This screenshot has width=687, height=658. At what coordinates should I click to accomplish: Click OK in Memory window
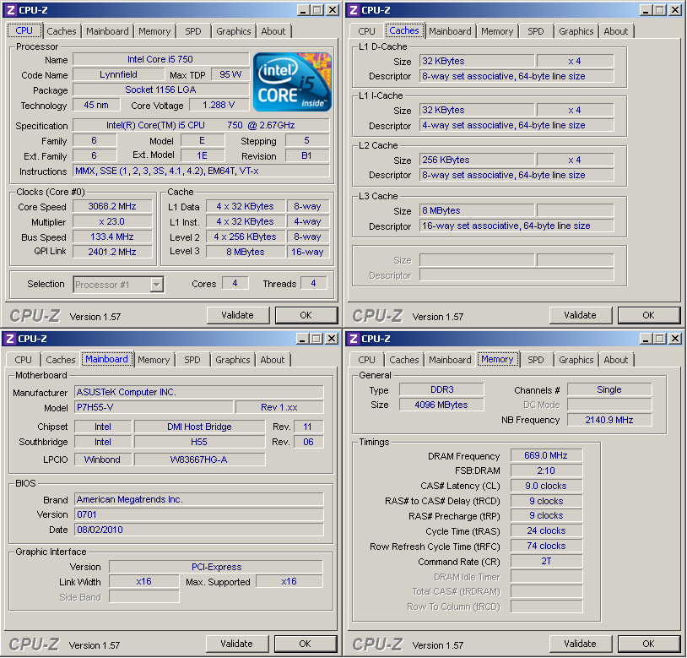pos(648,644)
